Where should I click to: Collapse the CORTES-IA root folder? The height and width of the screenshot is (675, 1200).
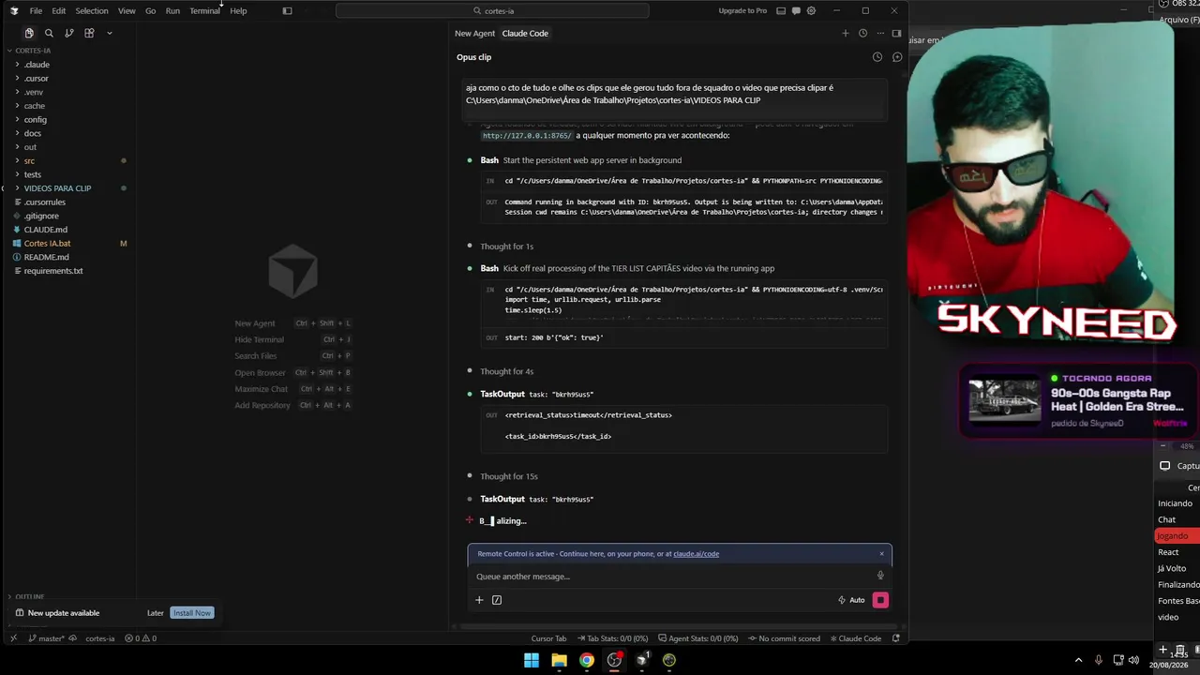pos(32,51)
